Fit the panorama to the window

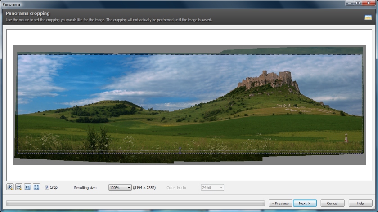(36, 187)
